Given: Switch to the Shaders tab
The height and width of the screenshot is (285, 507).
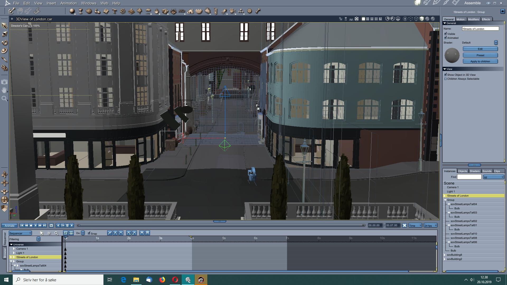Looking at the screenshot, I should tap(474, 171).
